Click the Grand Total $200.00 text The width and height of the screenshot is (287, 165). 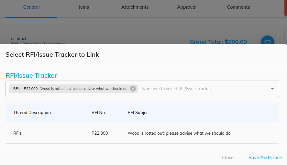[x=218, y=42]
